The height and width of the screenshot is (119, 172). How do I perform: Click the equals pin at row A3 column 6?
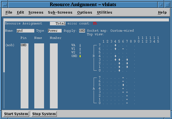pyautogui.click(x=123, y=92)
